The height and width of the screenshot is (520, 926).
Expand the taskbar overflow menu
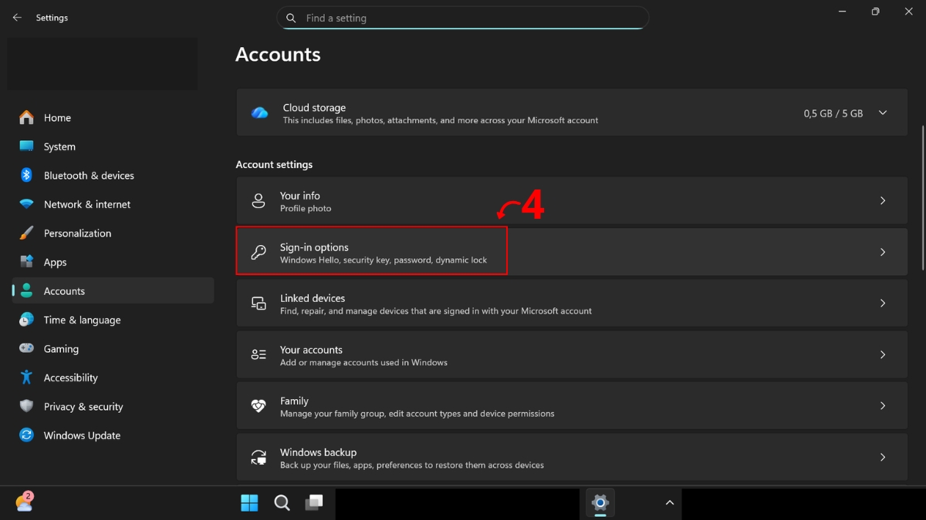point(668,502)
